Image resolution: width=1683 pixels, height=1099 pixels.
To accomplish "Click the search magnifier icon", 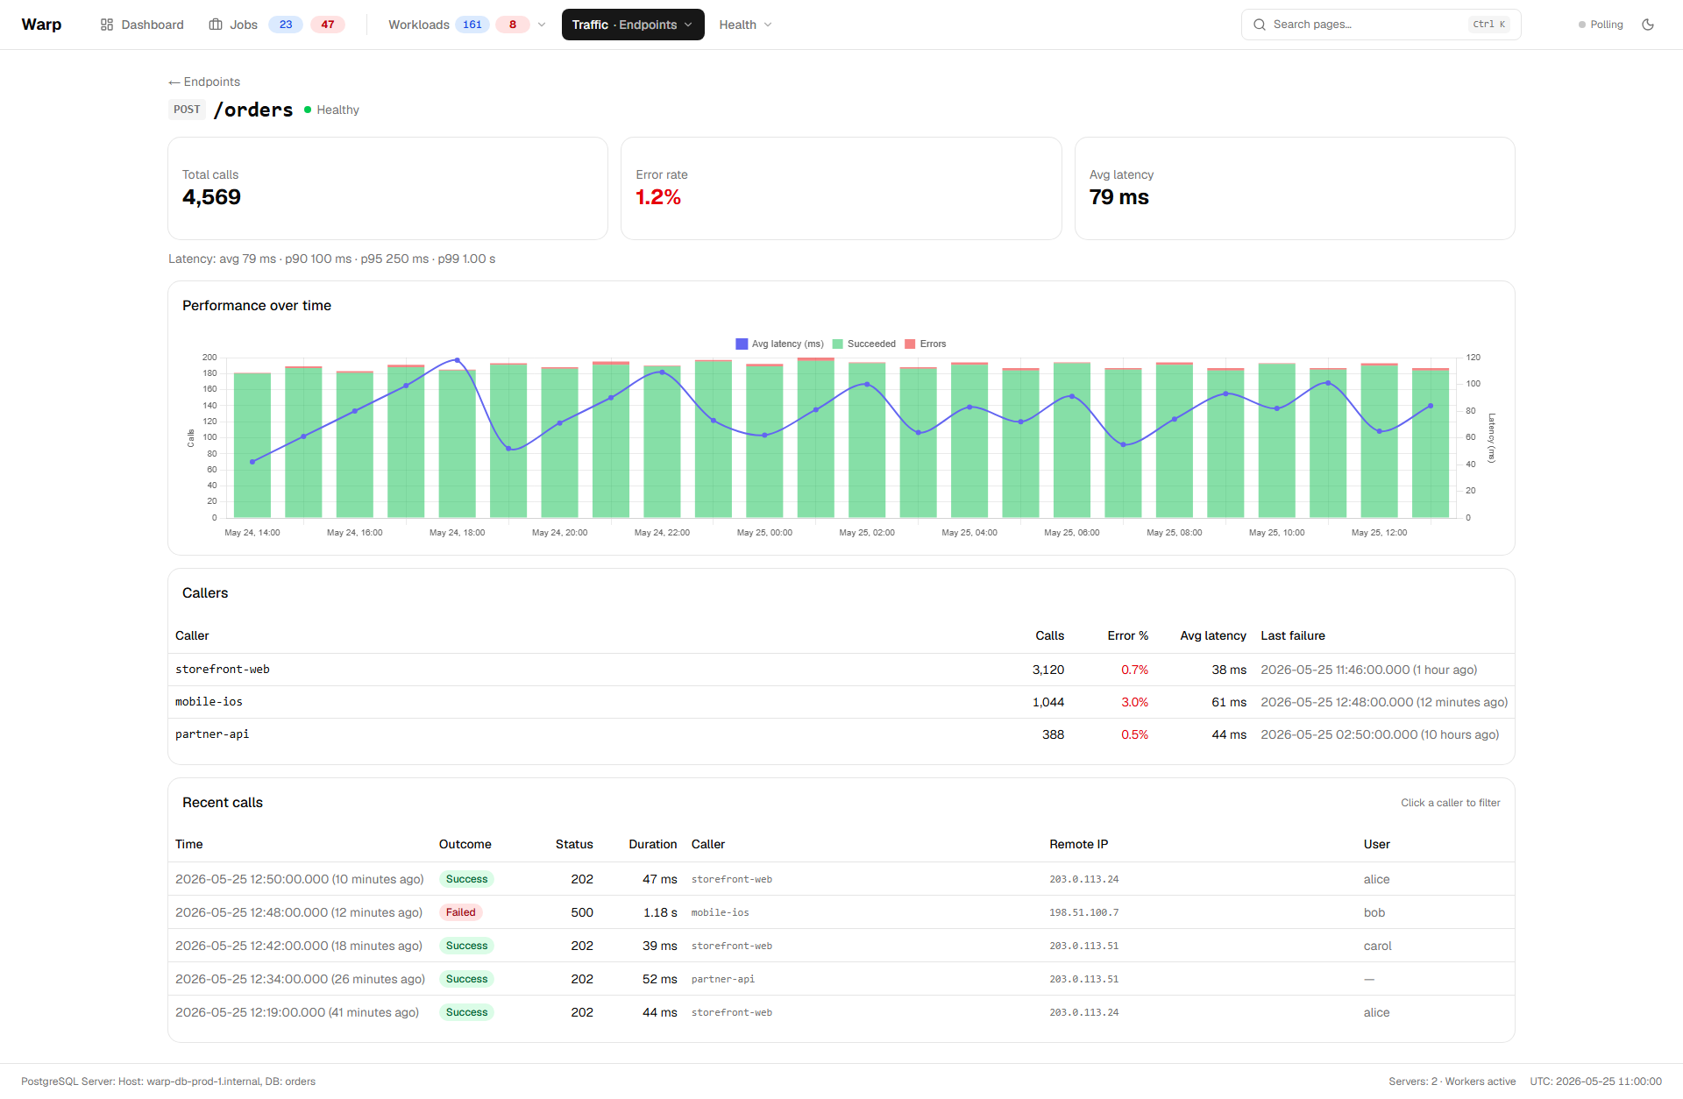I will pyautogui.click(x=1260, y=25).
